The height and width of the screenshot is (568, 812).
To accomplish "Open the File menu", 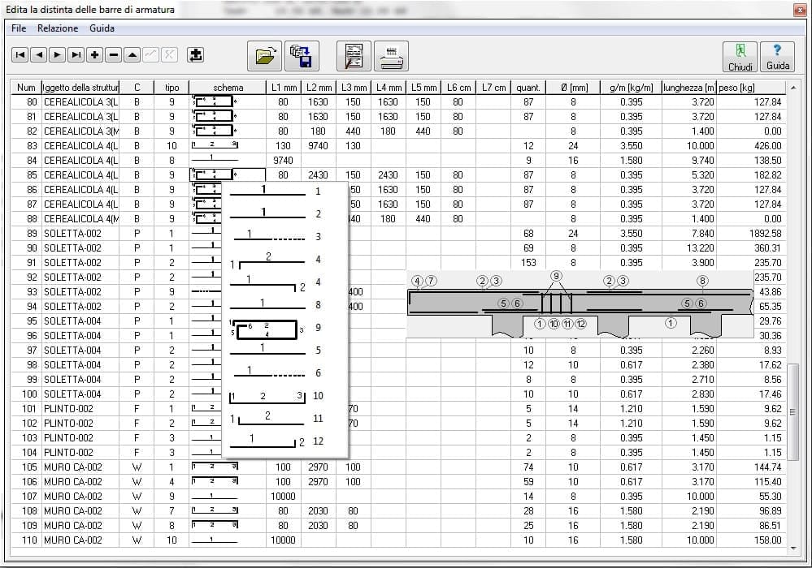I will [x=19, y=28].
